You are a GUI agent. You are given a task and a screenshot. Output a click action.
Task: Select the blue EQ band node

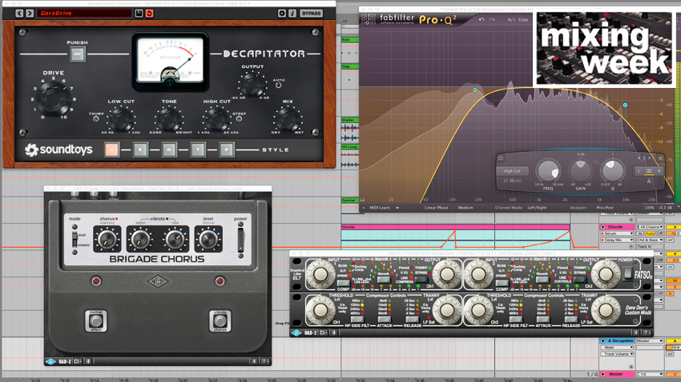(625, 105)
